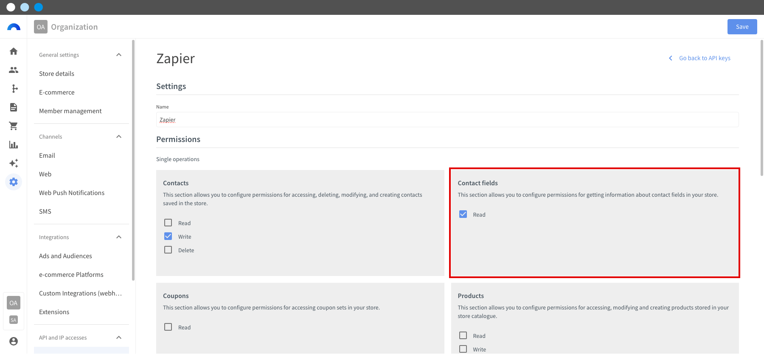Open the user profile icon
Screen dimensions: 764x354
pyautogui.click(x=14, y=341)
